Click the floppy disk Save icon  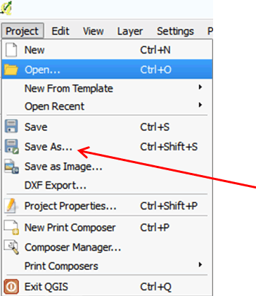coord(11,127)
